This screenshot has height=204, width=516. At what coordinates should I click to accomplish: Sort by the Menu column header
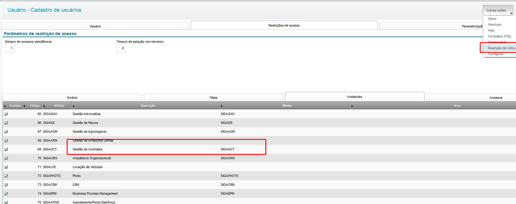[x=285, y=106]
